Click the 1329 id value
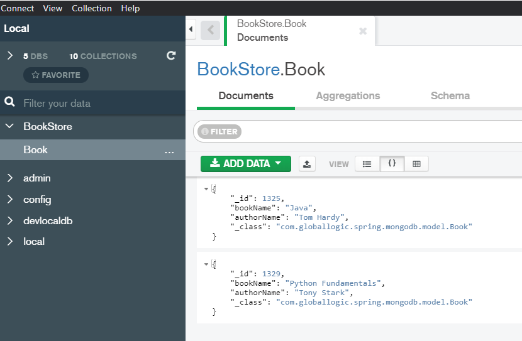The height and width of the screenshot is (341, 522). pos(271,274)
